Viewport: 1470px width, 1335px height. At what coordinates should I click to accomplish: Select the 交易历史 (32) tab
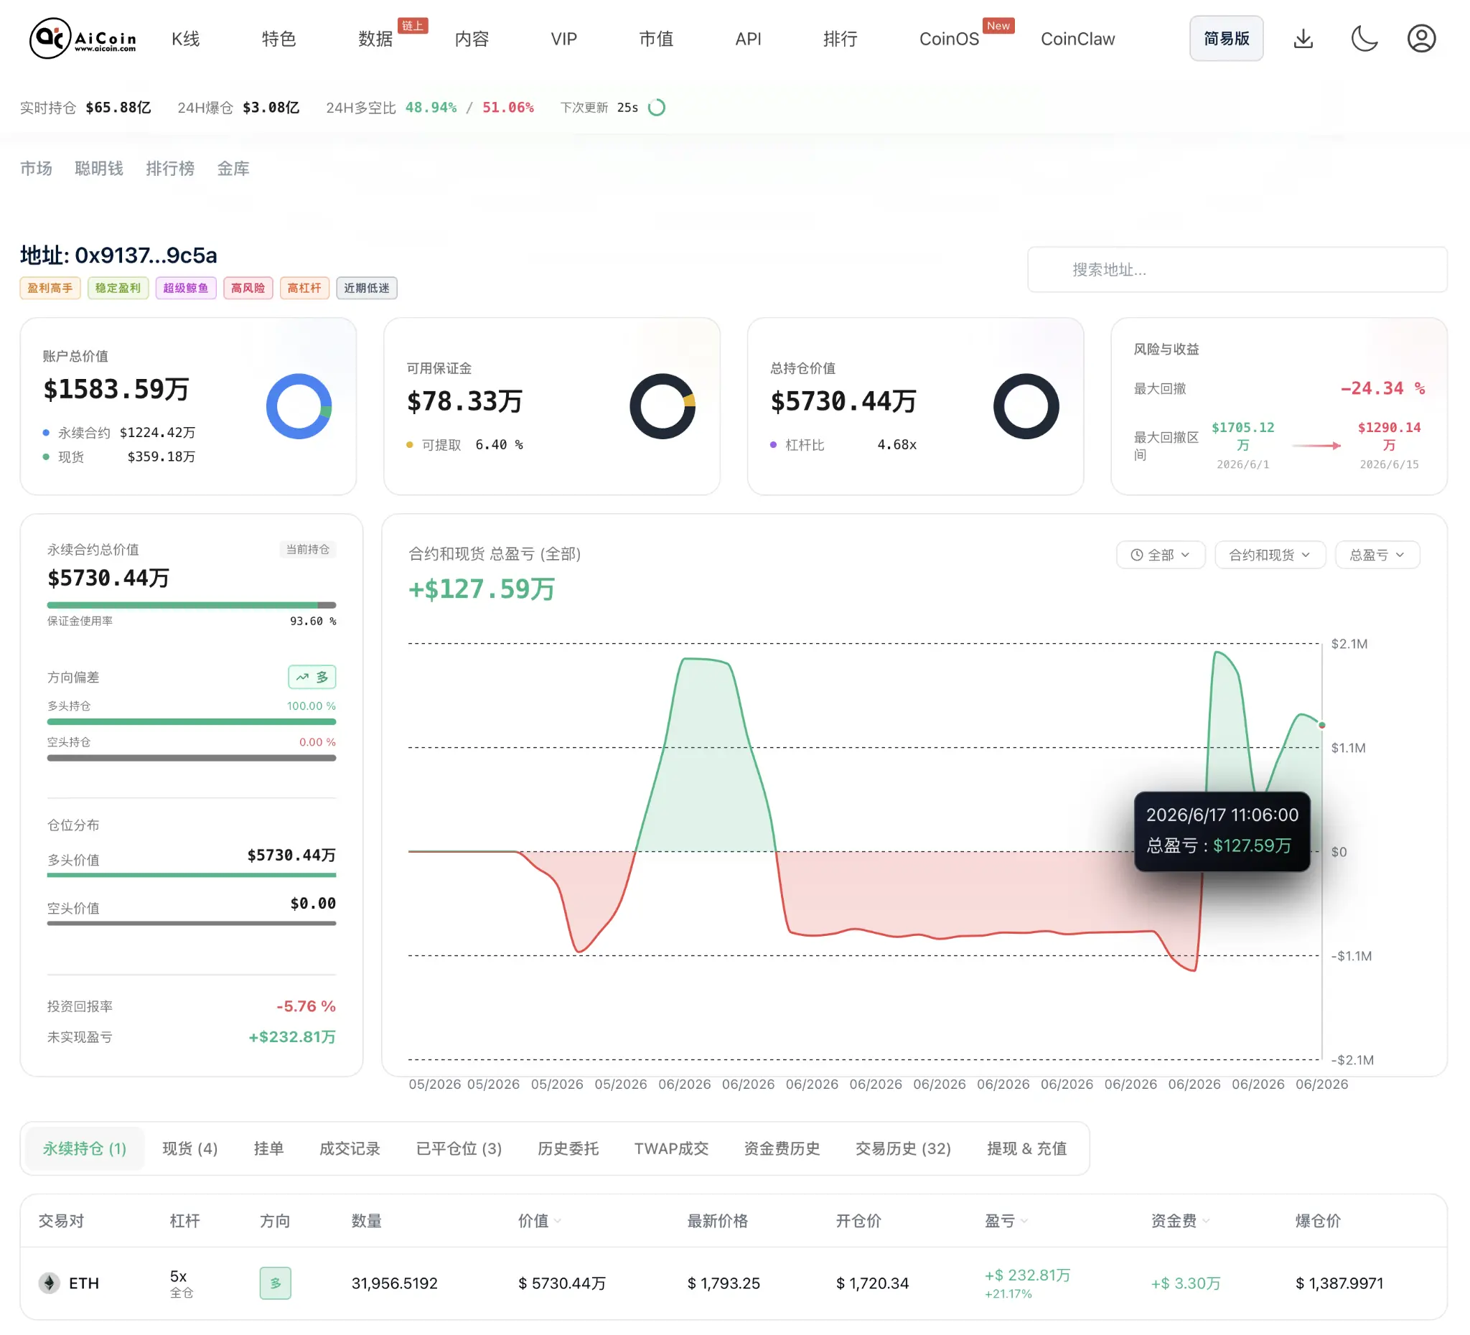coord(903,1148)
